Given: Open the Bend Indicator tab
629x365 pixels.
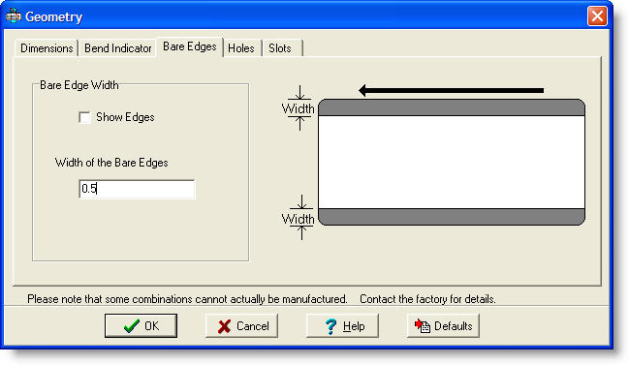Looking at the screenshot, I should point(117,48).
